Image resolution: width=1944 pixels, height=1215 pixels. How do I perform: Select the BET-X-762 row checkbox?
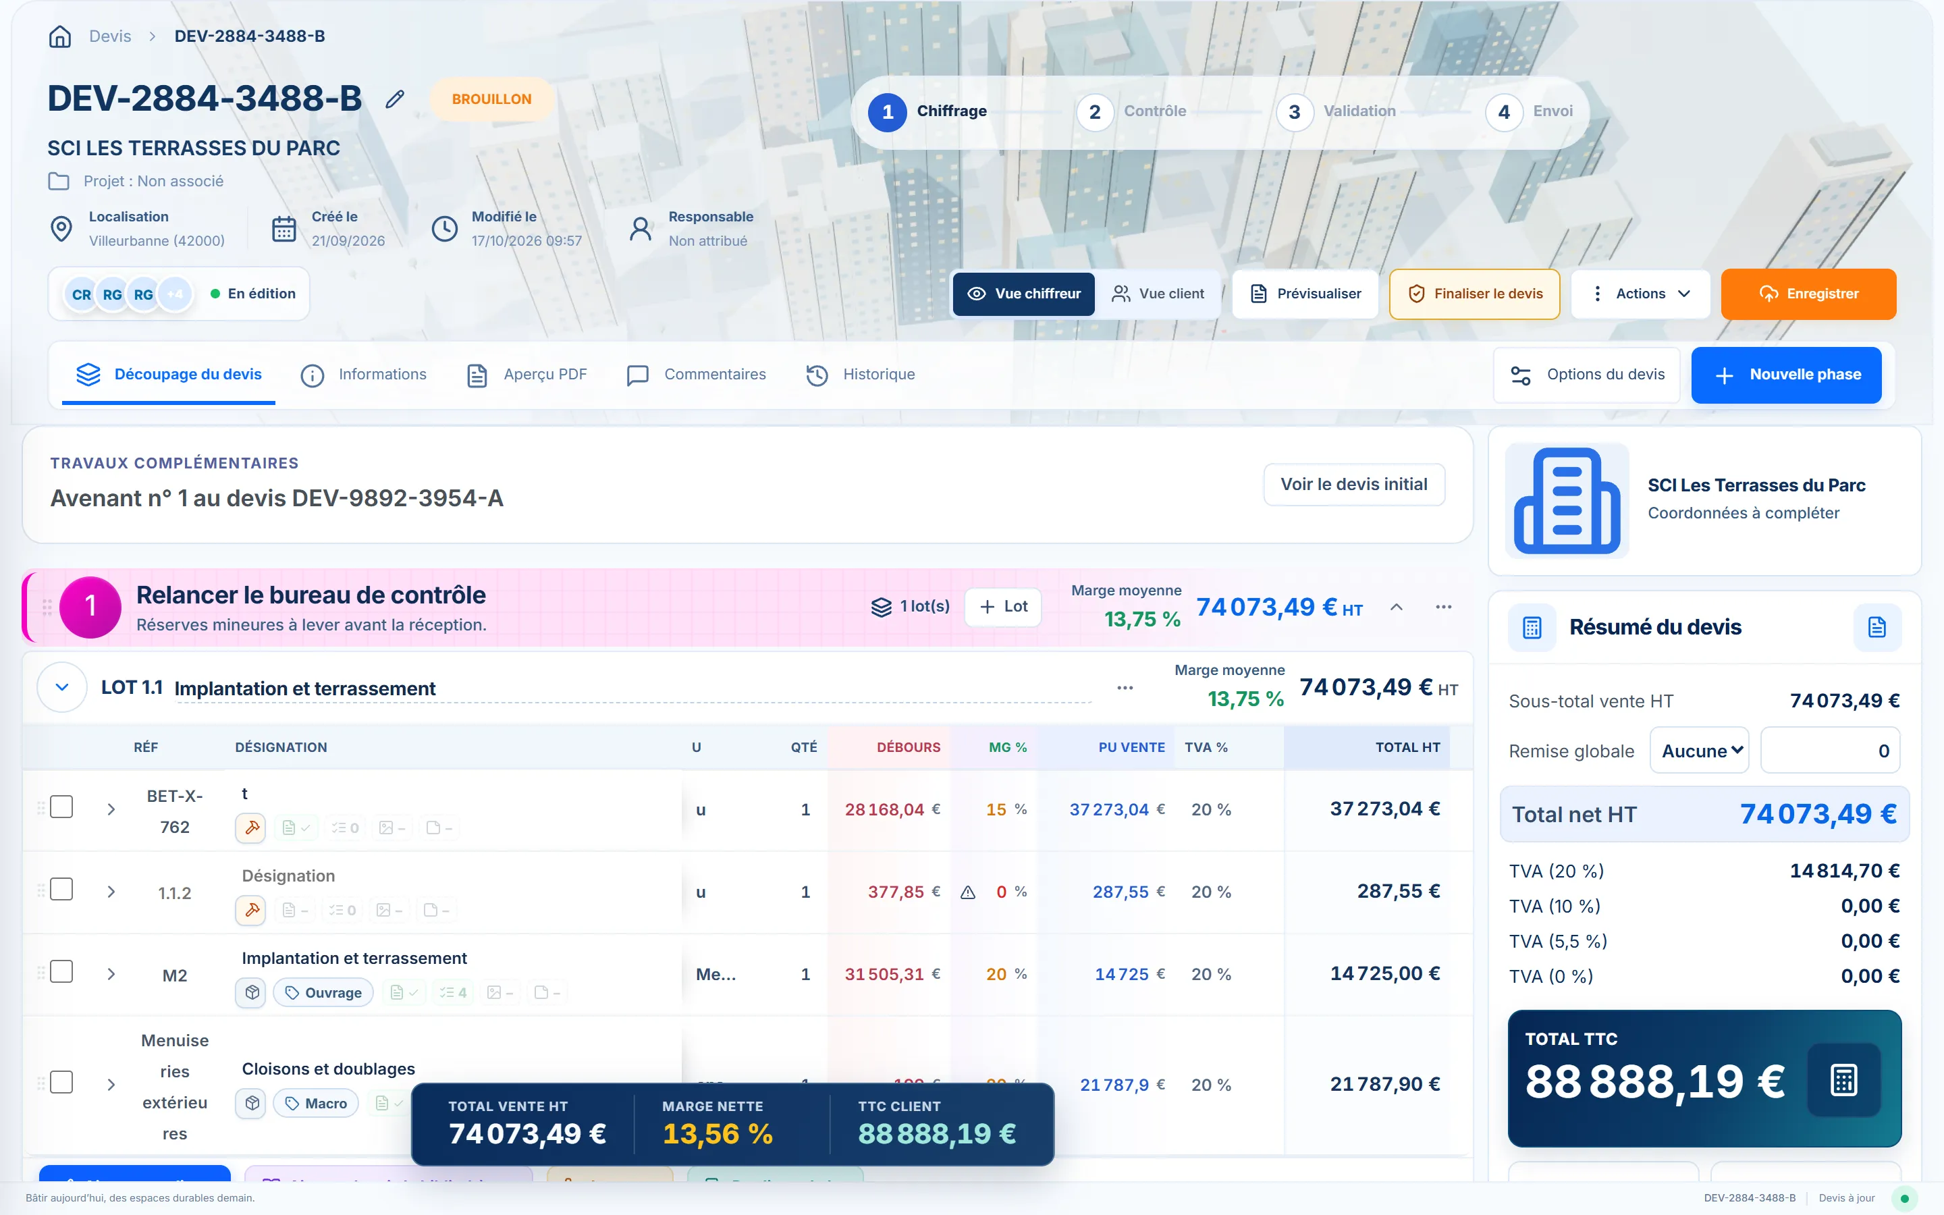point(62,807)
